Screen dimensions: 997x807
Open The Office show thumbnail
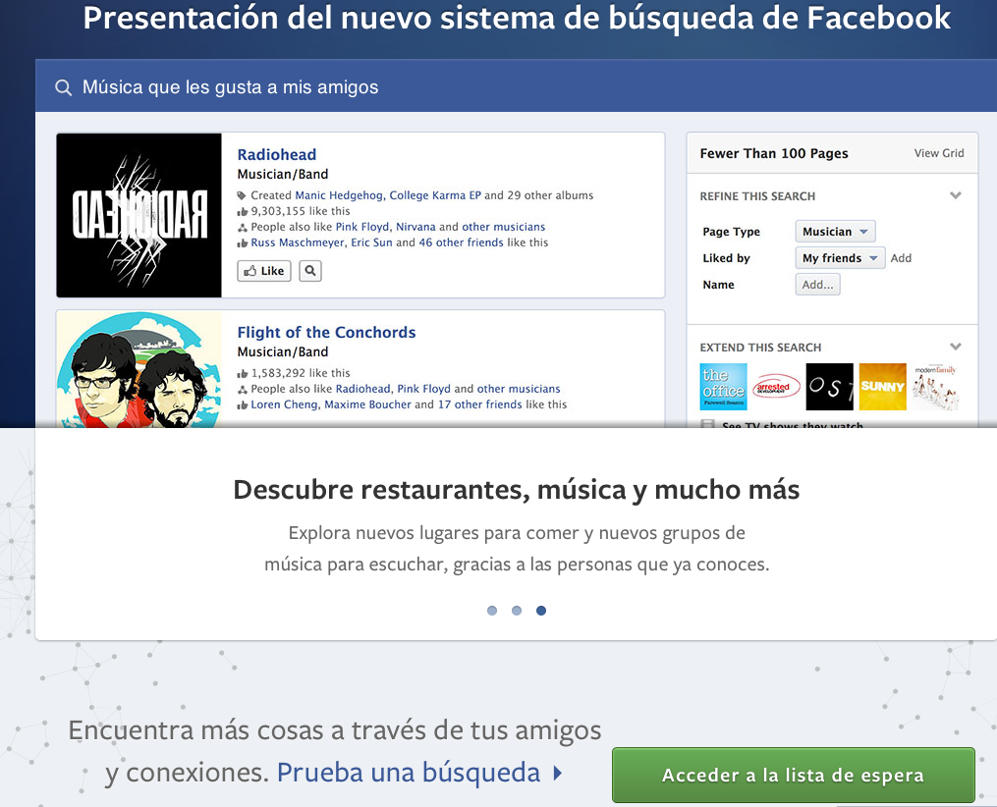point(724,387)
